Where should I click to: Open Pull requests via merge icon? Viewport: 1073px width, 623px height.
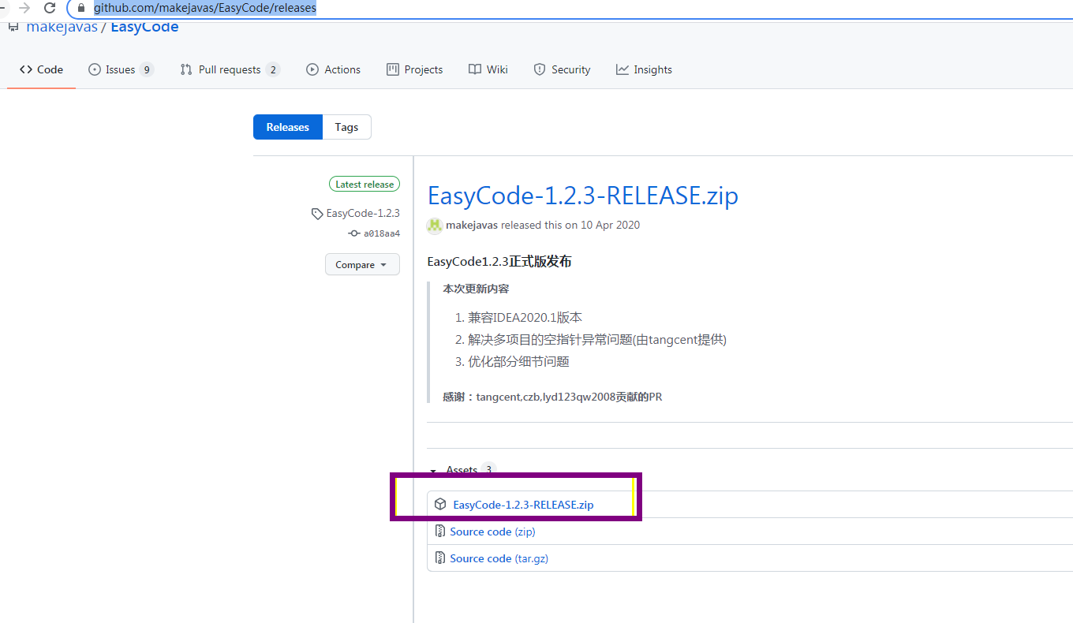pos(186,69)
